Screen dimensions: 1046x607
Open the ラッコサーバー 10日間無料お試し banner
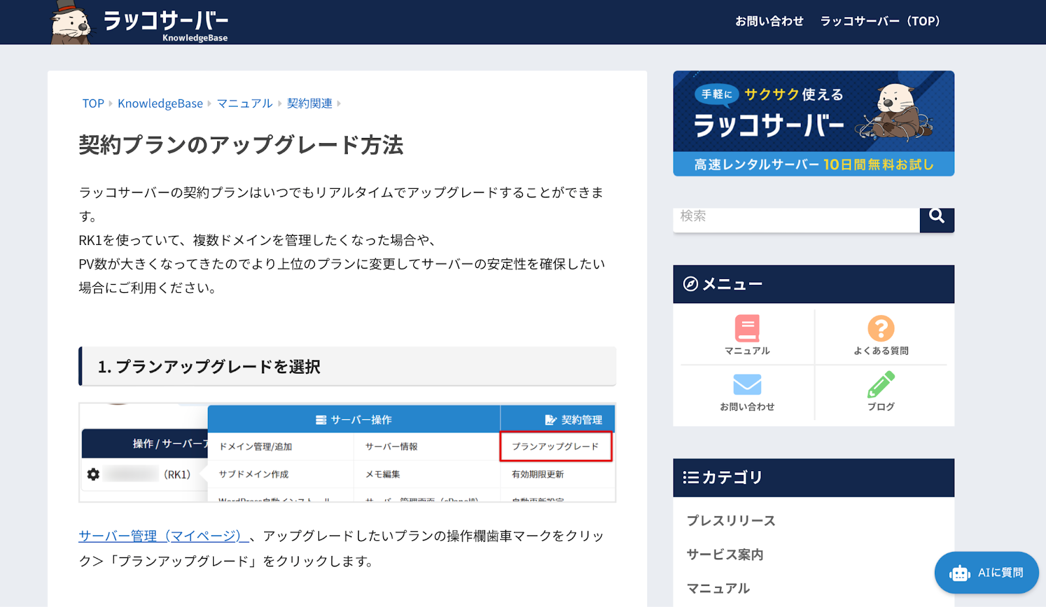pyautogui.click(x=813, y=123)
